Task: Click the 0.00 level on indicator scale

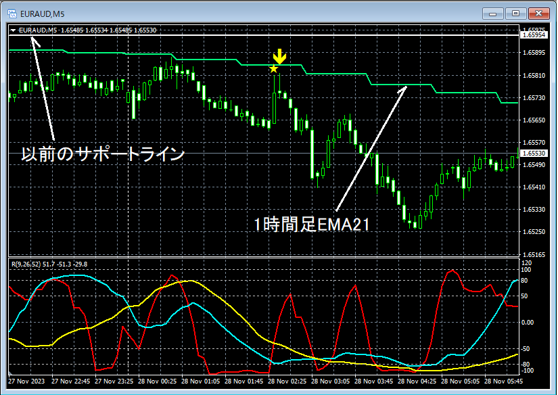Action: (x=528, y=323)
